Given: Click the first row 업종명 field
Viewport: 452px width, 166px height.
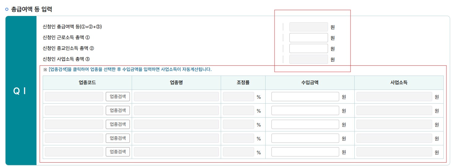Looking at the screenshot, I should coord(176,97).
